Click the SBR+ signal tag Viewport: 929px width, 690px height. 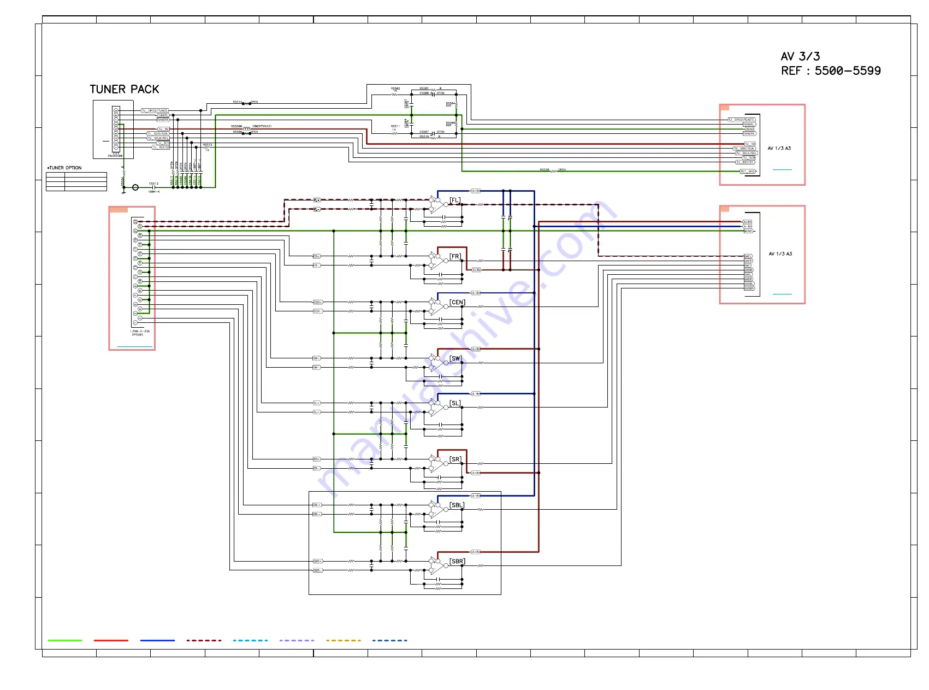coord(317,562)
